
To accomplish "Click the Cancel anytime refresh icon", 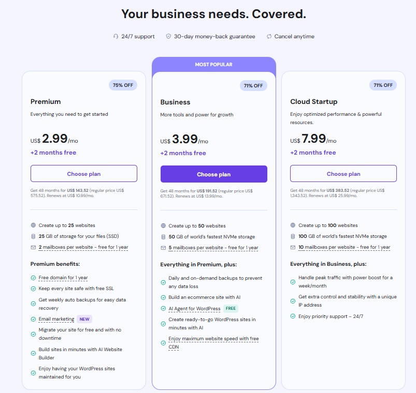I will 269,37.
